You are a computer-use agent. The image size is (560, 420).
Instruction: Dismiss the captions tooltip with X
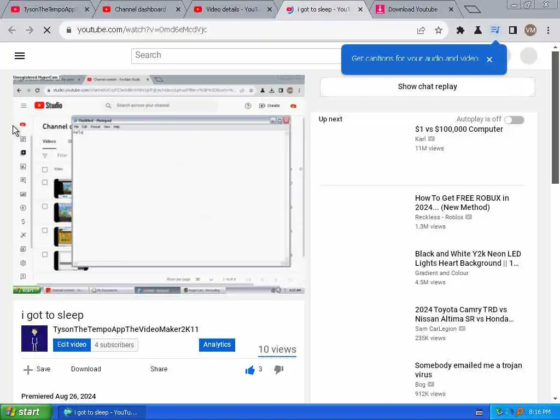coord(489,60)
